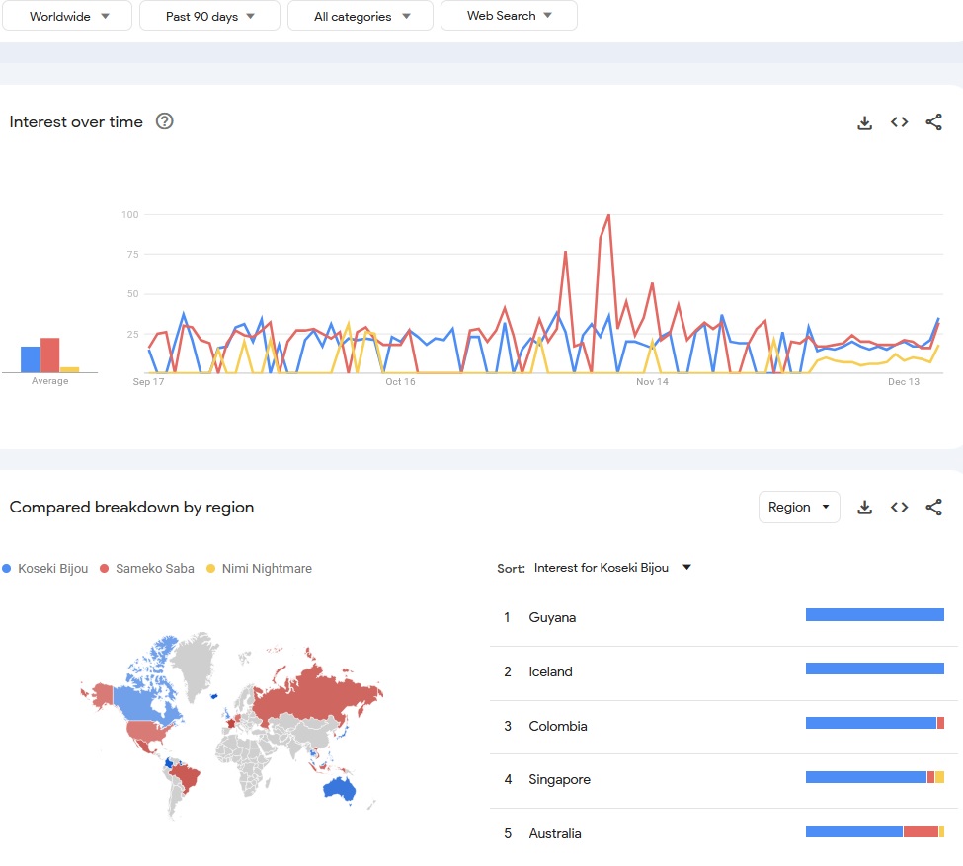Select Guyana in the region list
This screenshot has width=963, height=866.
coord(723,617)
